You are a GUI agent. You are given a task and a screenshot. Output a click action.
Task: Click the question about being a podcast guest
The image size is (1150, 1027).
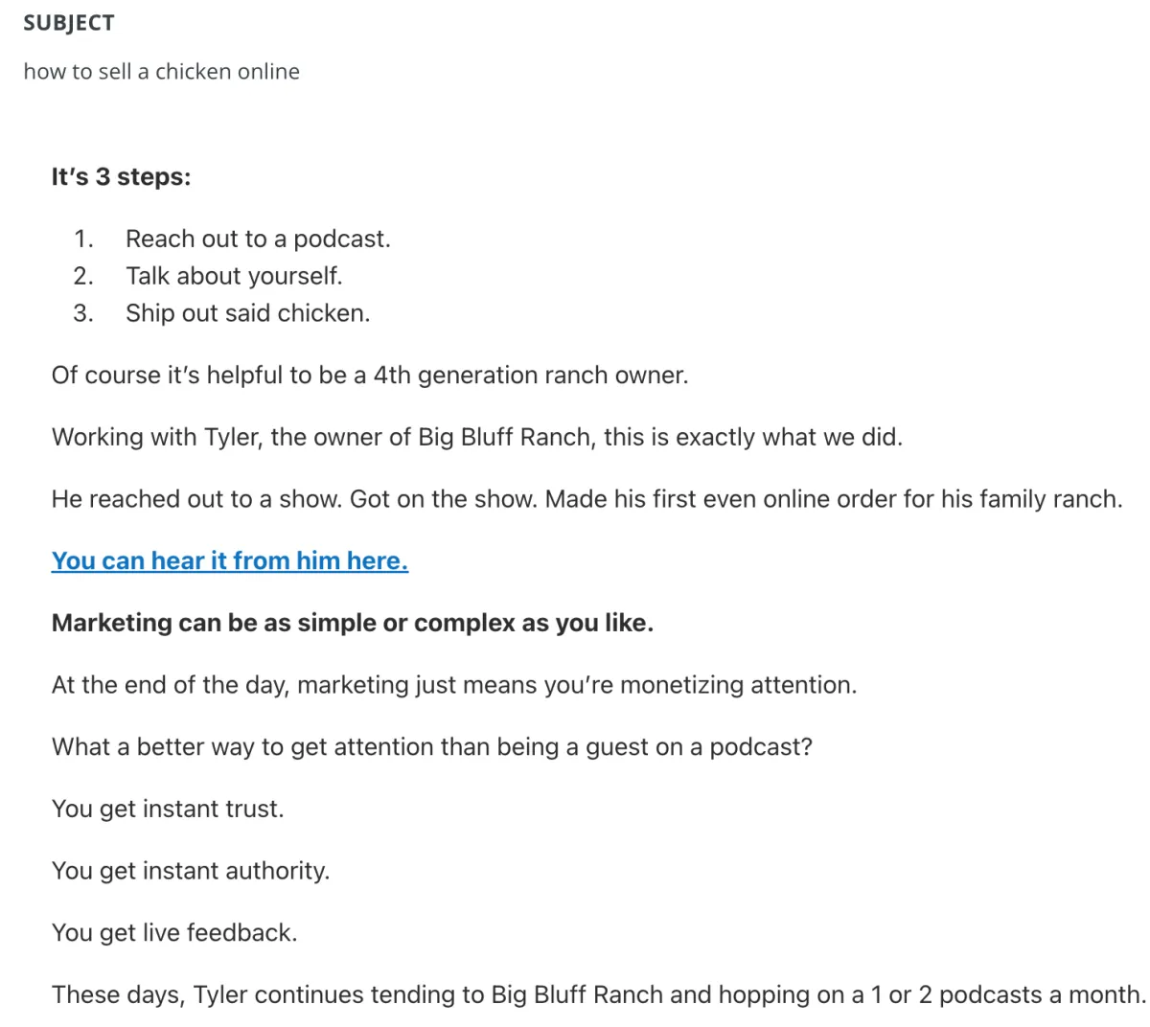tap(432, 747)
